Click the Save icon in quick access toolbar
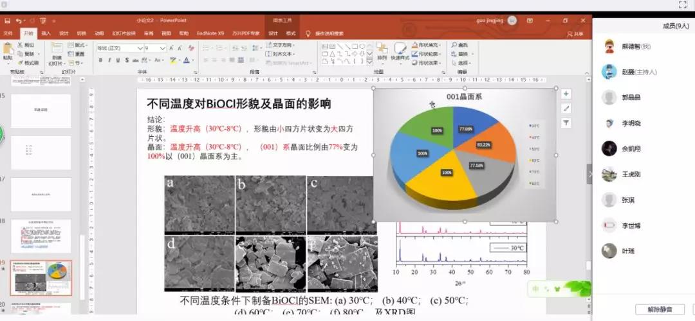 point(6,21)
